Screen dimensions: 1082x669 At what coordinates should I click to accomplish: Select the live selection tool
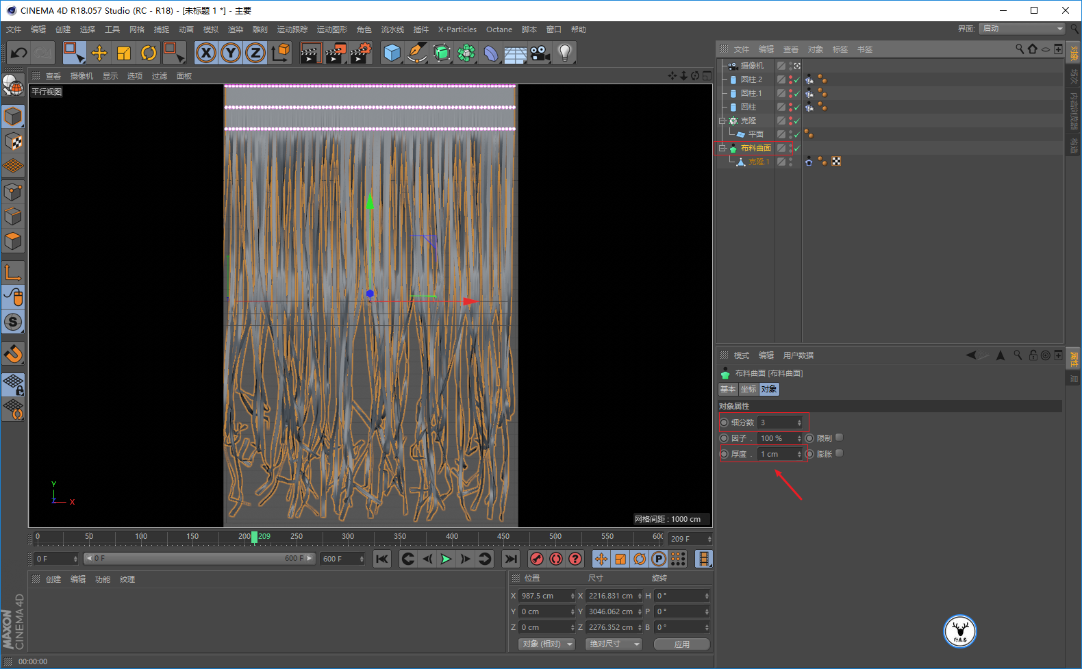pyautogui.click(x=74, y=53)
